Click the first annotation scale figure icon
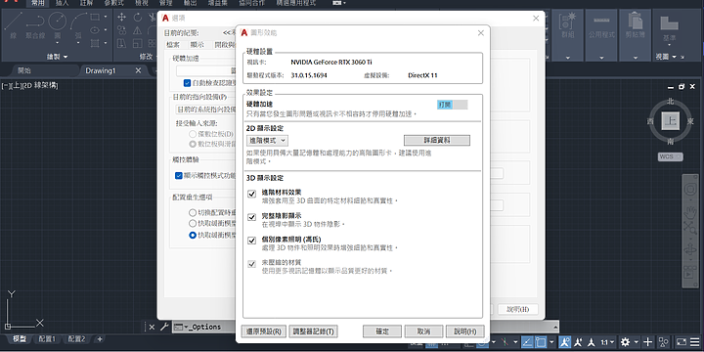This screenshot has width=704, height=352. pyautogui.click(x=564, y=342)
